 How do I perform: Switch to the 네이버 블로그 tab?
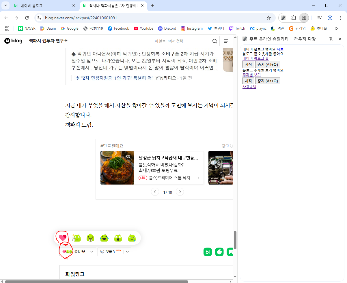pos(40,5)
